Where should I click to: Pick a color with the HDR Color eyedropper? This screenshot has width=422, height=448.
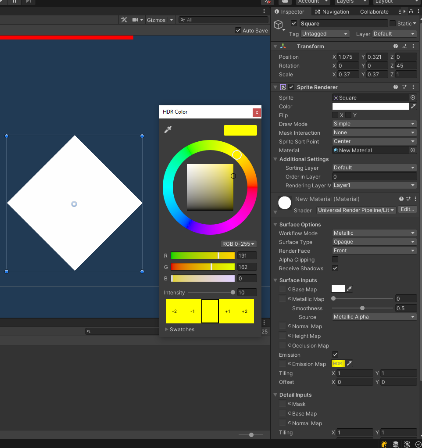point(168,129)
